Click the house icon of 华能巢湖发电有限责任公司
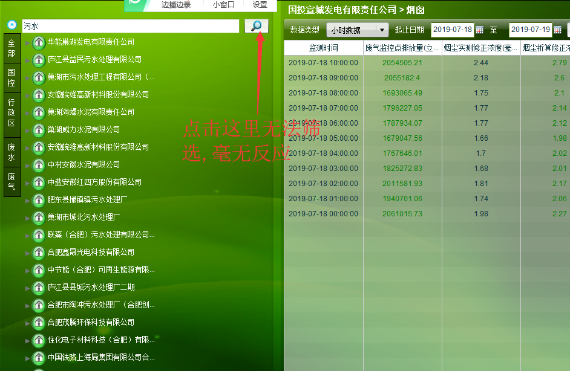The width and height of the screenshot is (570, 371). (39, 42)
